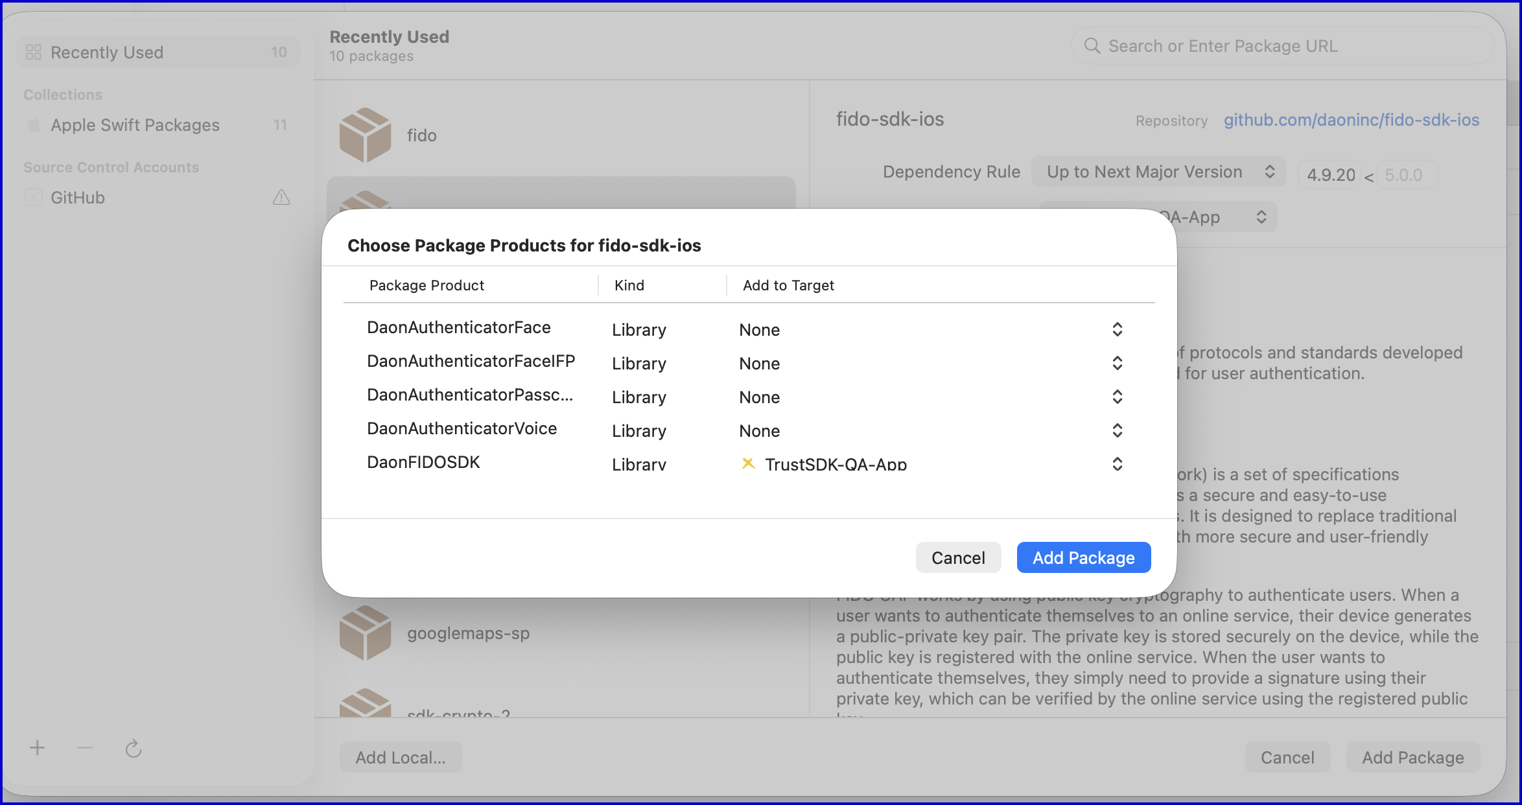Click the Apple logo icon next to Swift Packages
This screenshot has height=805, width=1522.
pos(34,124)
